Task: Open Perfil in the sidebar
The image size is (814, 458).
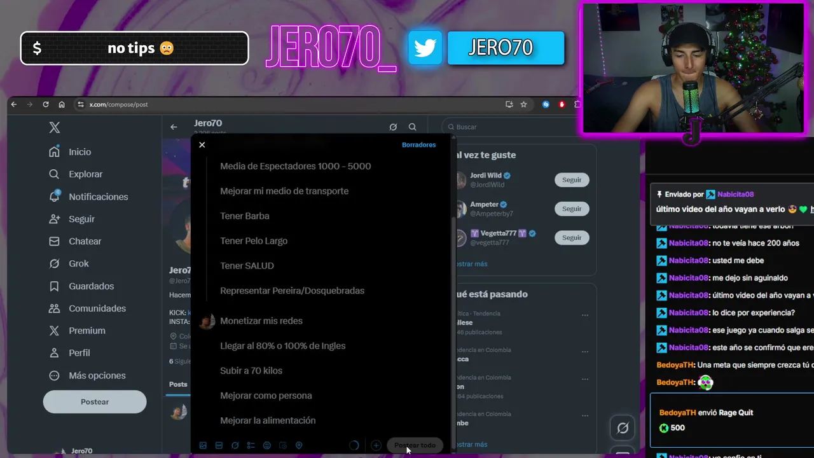Action: (x=70, y=353)
